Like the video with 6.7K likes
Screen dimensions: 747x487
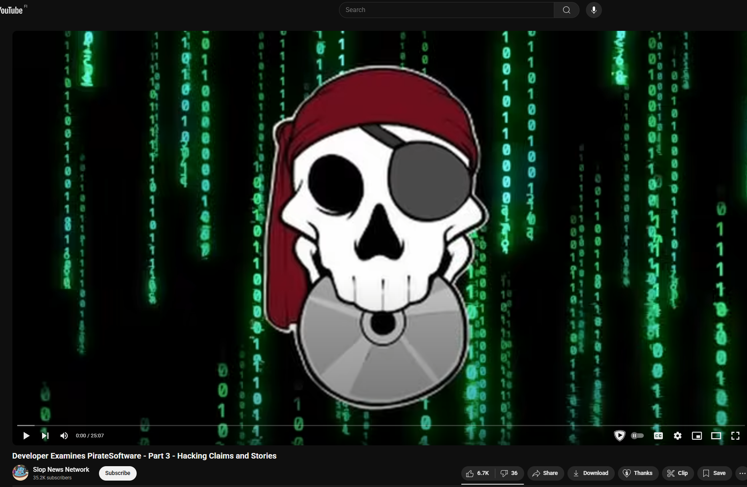coord(478,473)
